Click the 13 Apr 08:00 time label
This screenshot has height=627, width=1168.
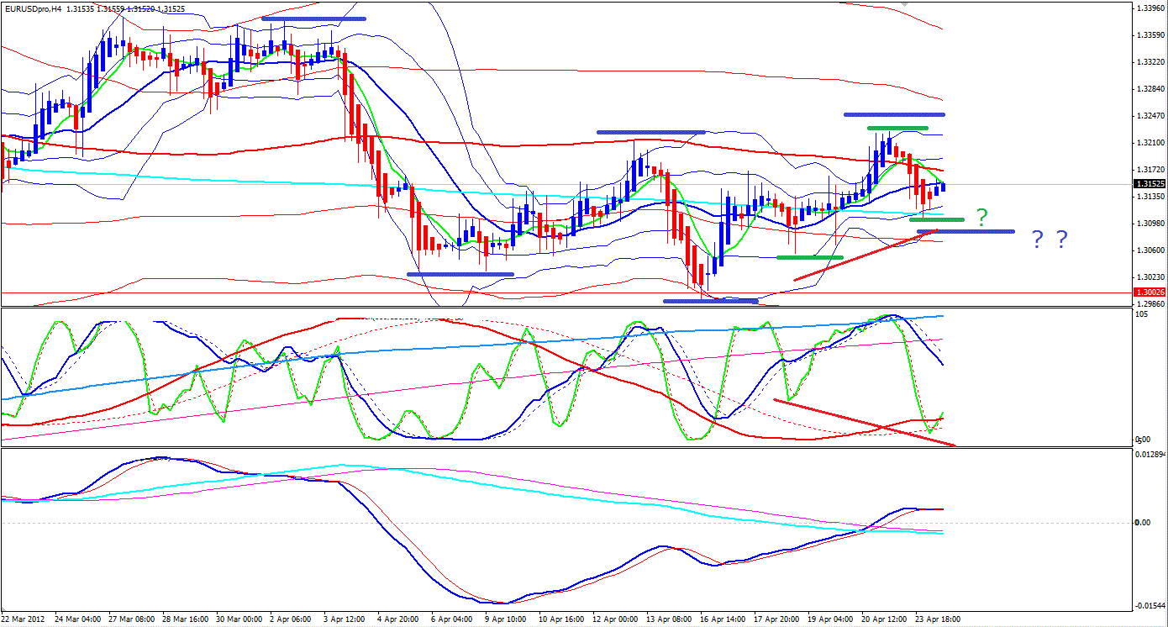(670, 619)
